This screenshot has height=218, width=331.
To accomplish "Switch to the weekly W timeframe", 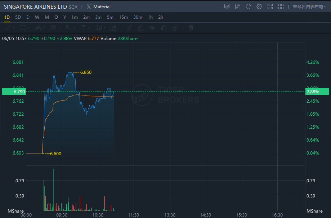I will (37, 17).
